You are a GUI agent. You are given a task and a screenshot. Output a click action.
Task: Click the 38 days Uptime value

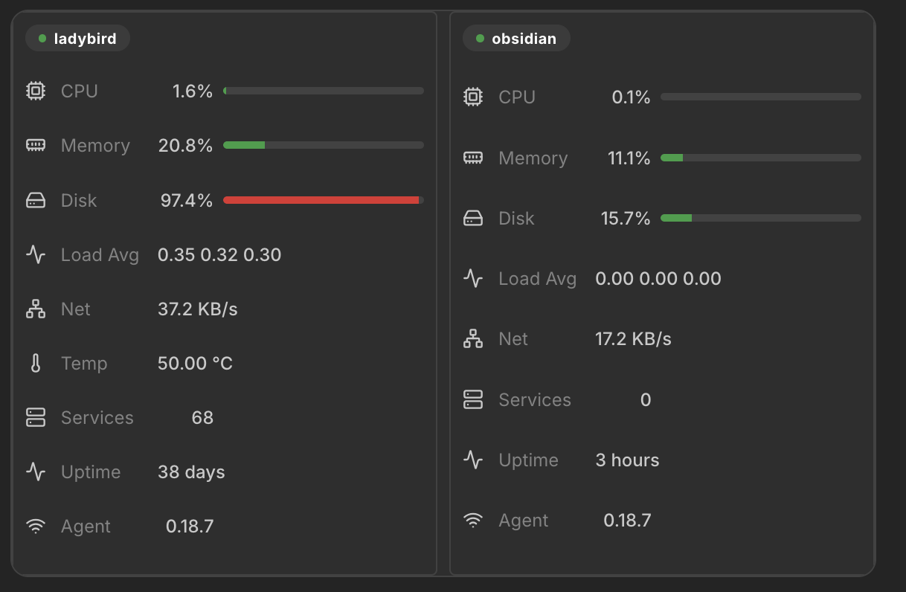pos(191,472)
